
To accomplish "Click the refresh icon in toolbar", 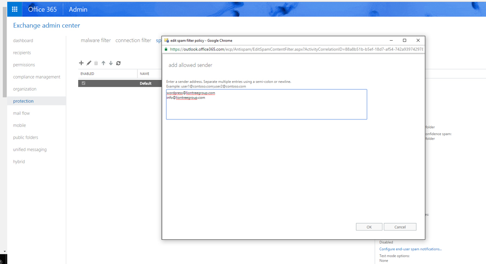I will (x=119, y=63).
